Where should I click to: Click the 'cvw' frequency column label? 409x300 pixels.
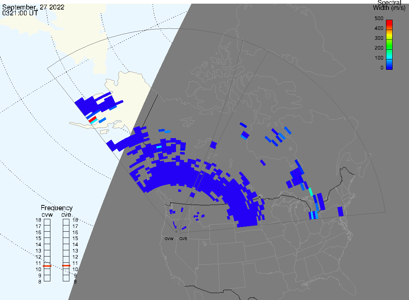[47, 215]
